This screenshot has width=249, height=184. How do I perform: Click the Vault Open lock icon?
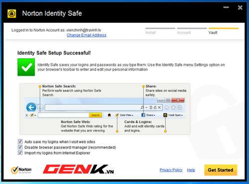point(165,115)
